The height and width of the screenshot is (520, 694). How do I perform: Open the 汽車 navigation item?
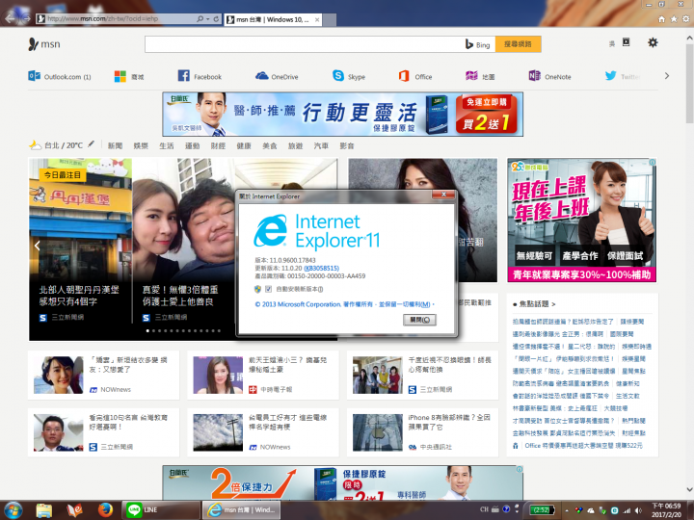click(321, 146)
